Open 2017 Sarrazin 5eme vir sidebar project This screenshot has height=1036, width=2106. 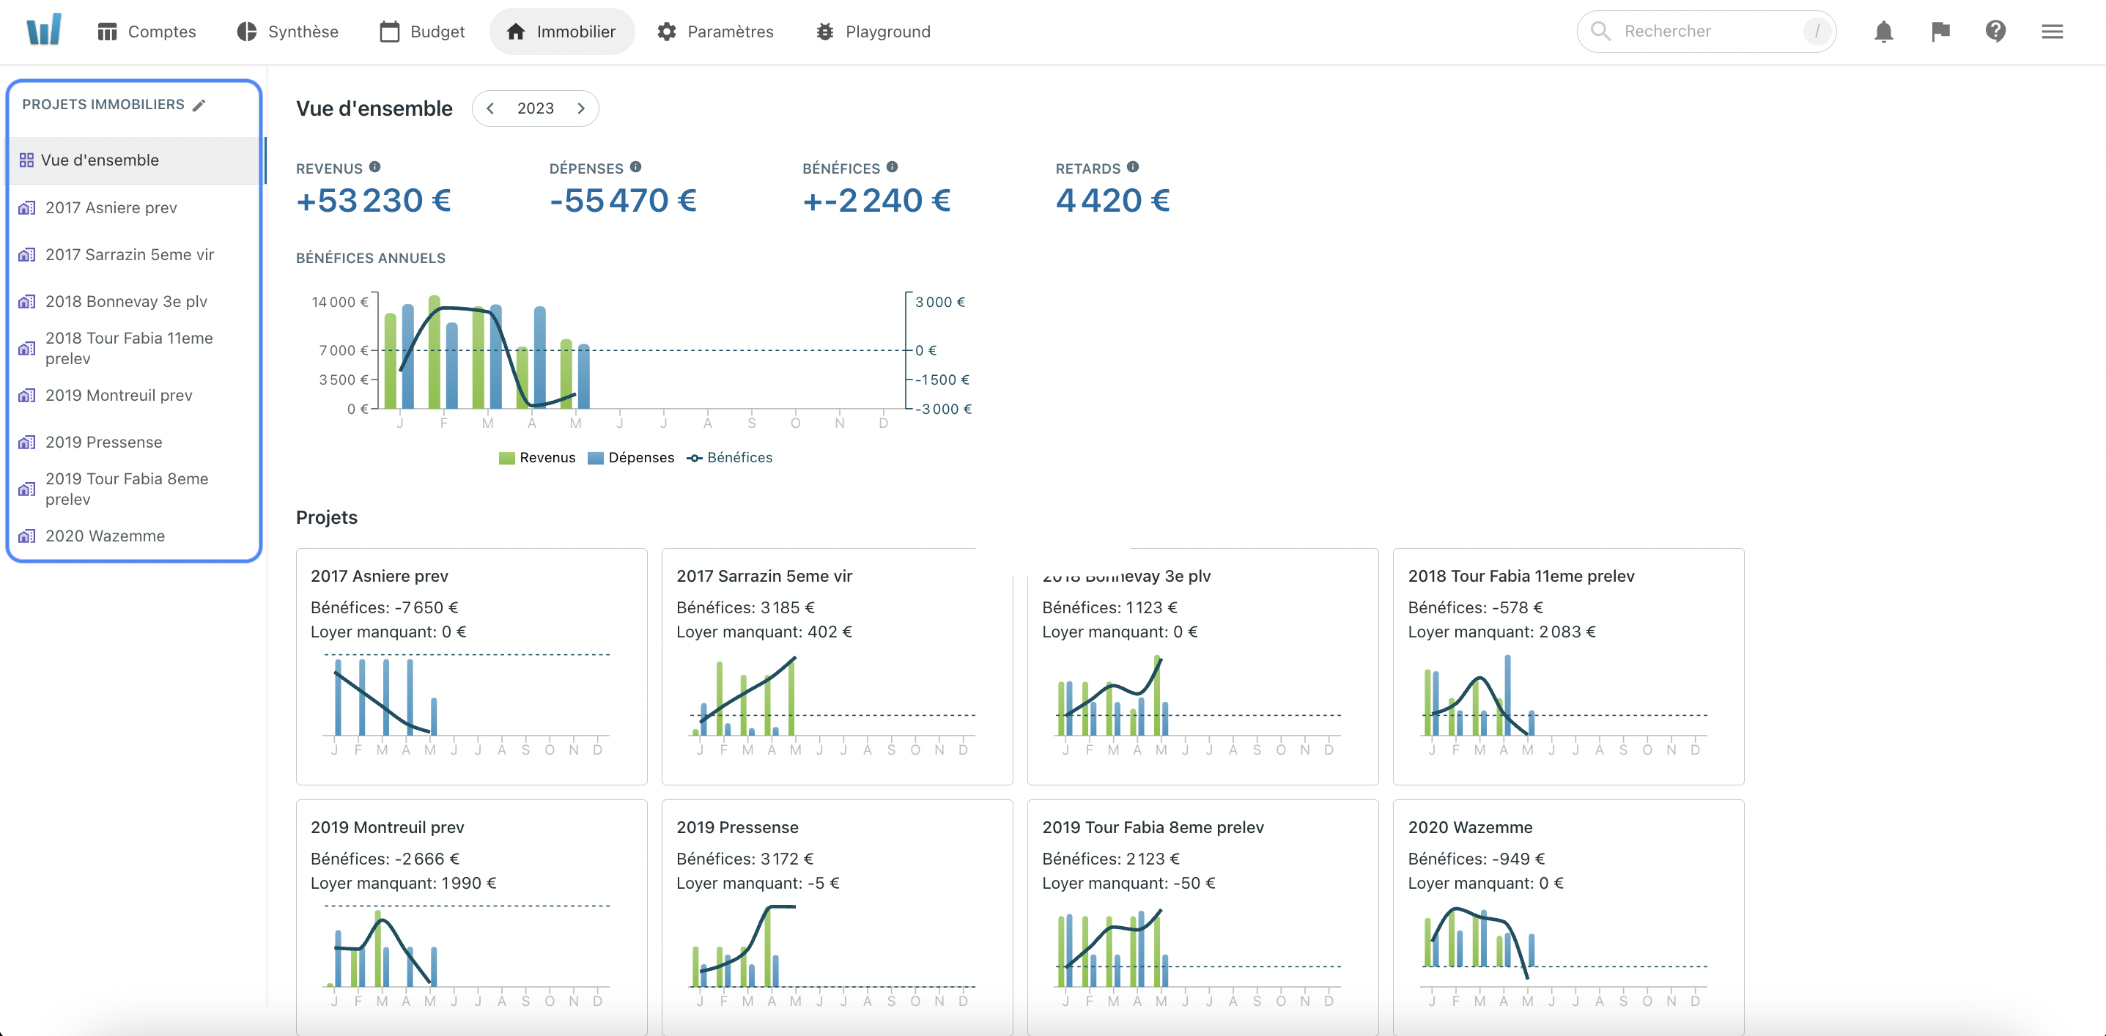(129, 254)
